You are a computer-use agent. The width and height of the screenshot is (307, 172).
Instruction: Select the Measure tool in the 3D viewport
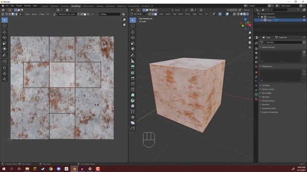[x=133, y=61]
